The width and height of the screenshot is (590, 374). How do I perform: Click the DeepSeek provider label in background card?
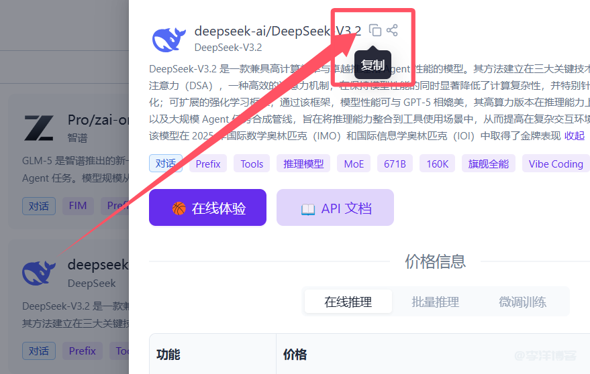click(91, 283)
